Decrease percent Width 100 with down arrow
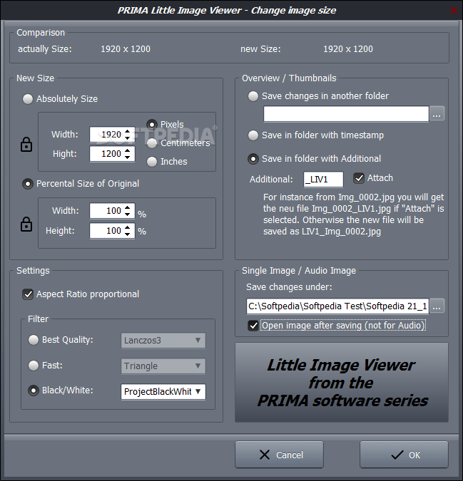 point(128,214)
